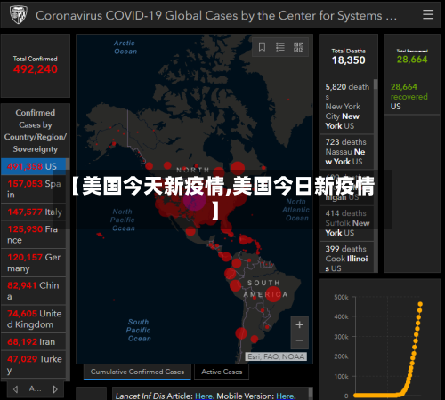Click the Johns Hopkins shield logo

click(19, 15)
